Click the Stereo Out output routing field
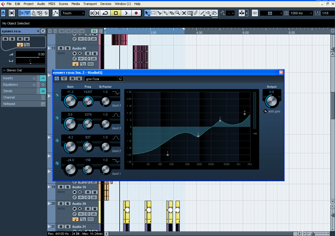The width and height of the screenshot is (335, 236). pyautogui.click(x=24, y=70)
